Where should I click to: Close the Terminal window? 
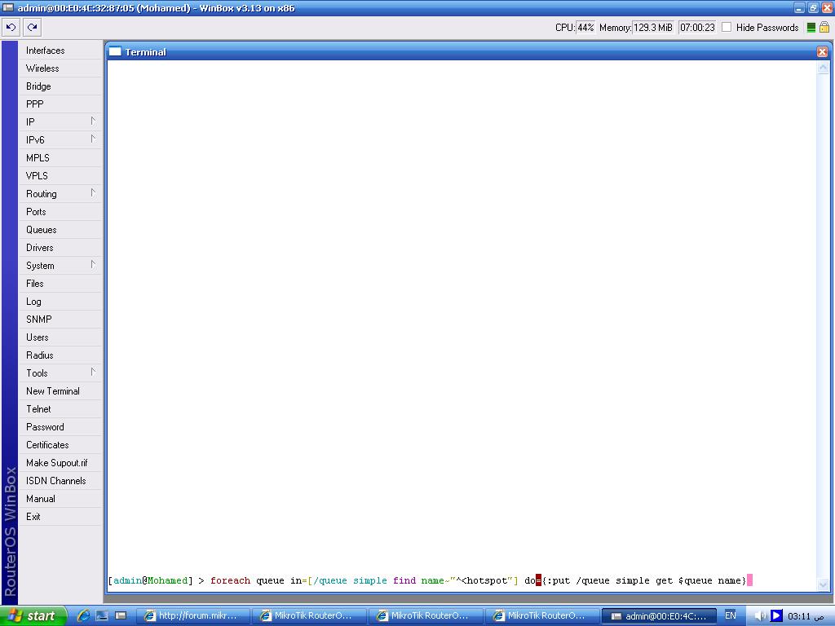tap(822, 51)
